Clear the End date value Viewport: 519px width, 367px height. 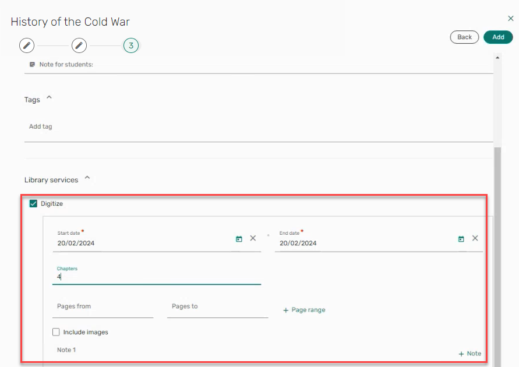pyautogui.click(x=475, y=238)
